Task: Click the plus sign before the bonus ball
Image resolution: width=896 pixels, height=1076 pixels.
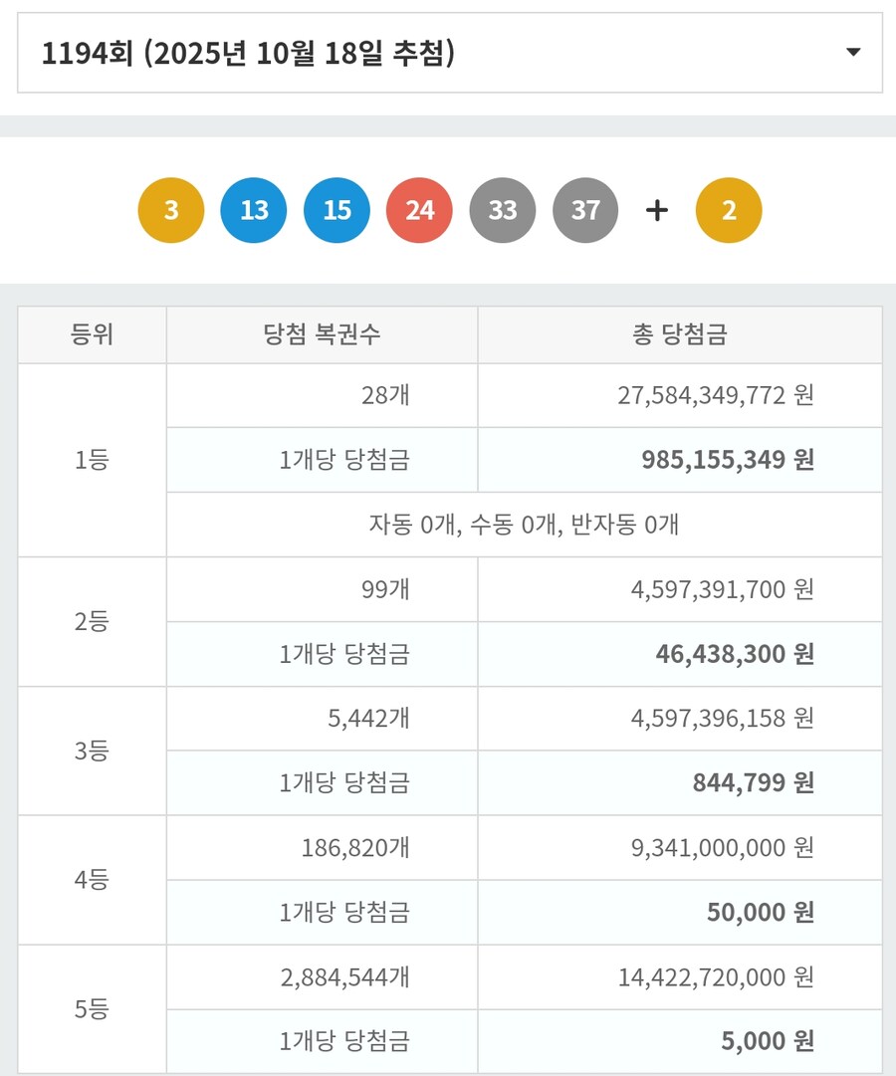Action: (x=656, y=211)
